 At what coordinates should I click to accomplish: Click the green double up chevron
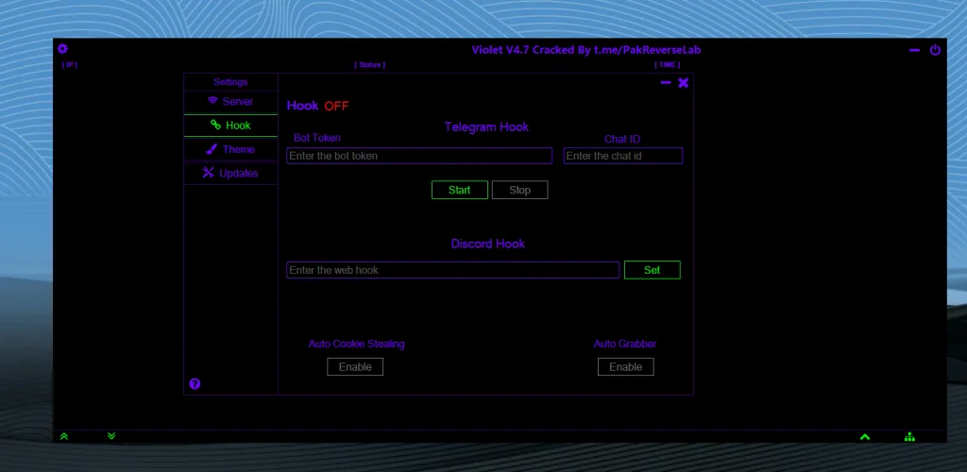coord(64,436)
